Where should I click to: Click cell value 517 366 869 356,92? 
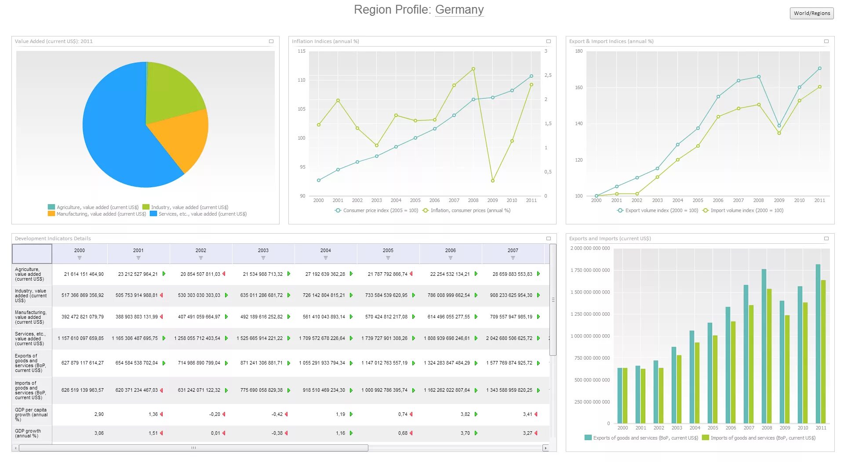pyautogui.click(x=83, y=295)
